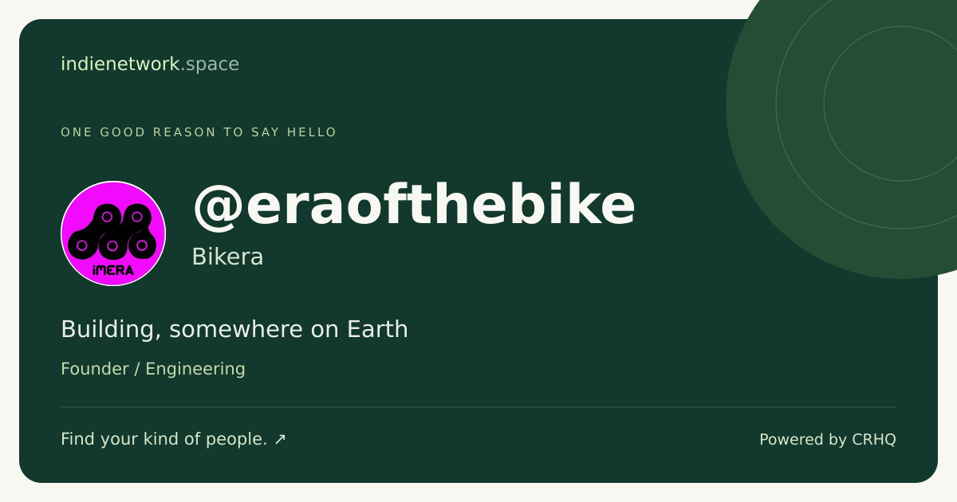Click the CRHQ word in footer
Image resolution: width=957 pixels, height=502 pixels.
pos(874,439)
